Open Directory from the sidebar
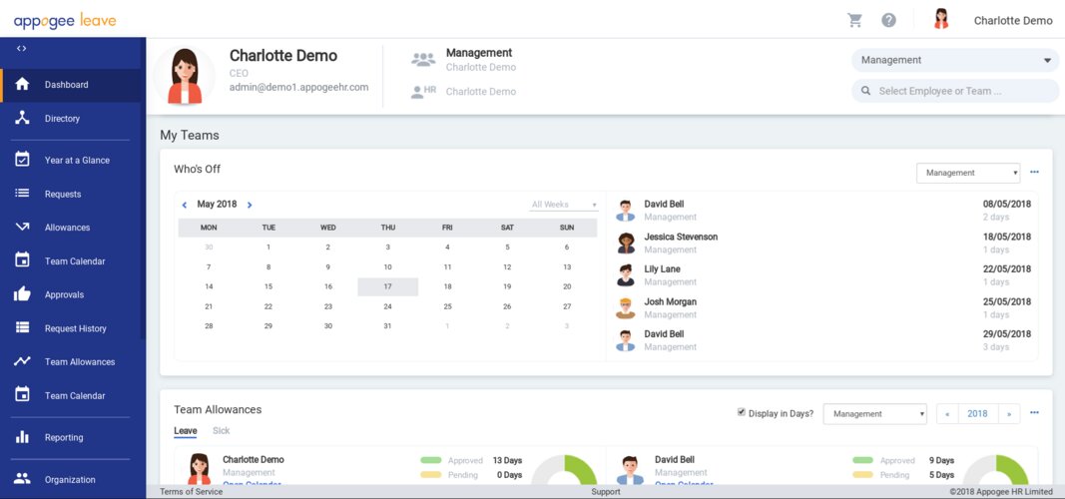 [x=62, y=119]
